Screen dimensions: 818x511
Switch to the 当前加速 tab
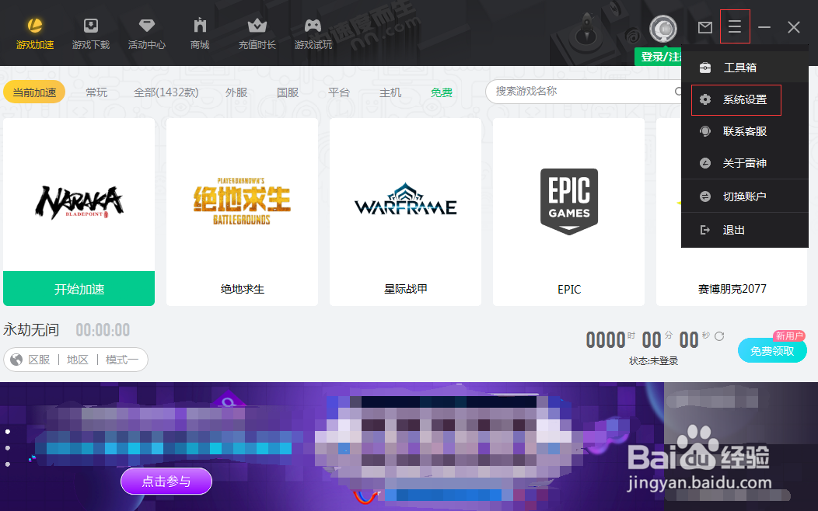[34, 92]
